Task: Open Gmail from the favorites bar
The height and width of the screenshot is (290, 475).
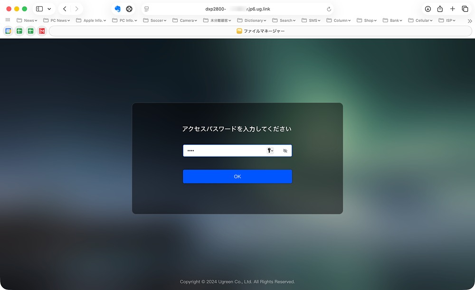Action: click(41, 30)
